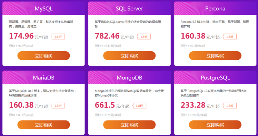Click the PostgreSQL 立即购买 button
The width and height of the screenshot is (258, 136).
point(215,125)
